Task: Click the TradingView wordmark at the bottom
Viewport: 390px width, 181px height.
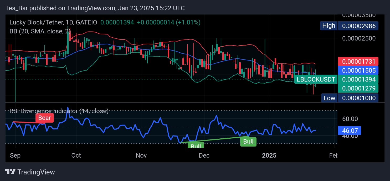Action: [36, 172]
